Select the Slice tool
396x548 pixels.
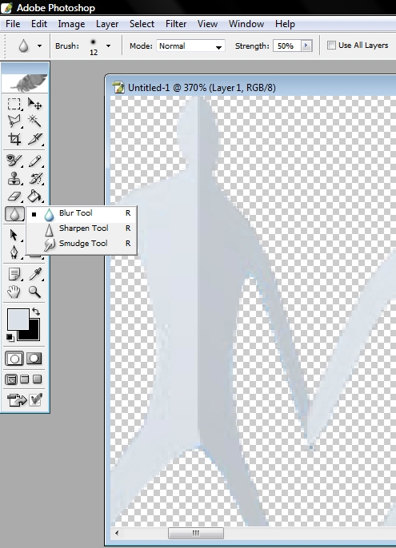(34, 139)
